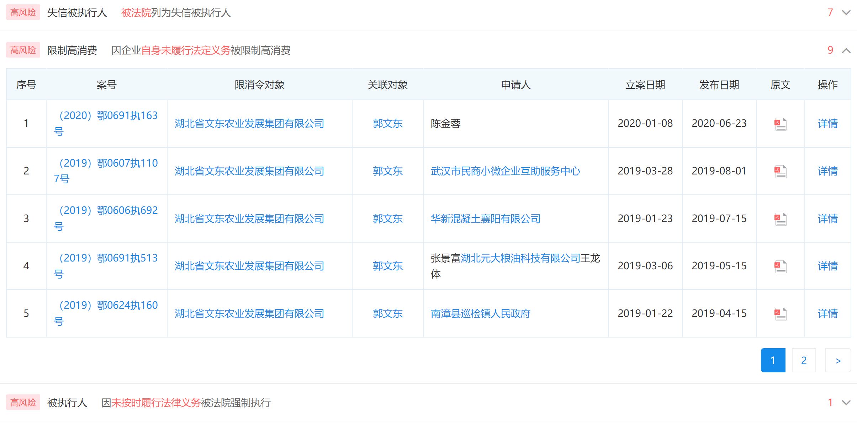
Task: Select current page 1 button
Action: (x=773, y=360)
